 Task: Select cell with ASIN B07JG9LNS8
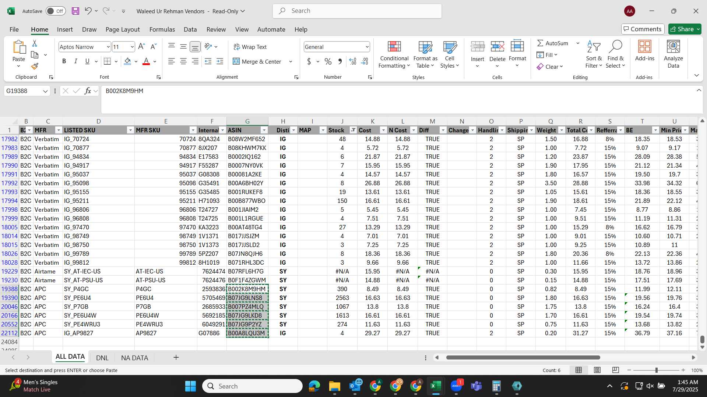coord(247,298)
